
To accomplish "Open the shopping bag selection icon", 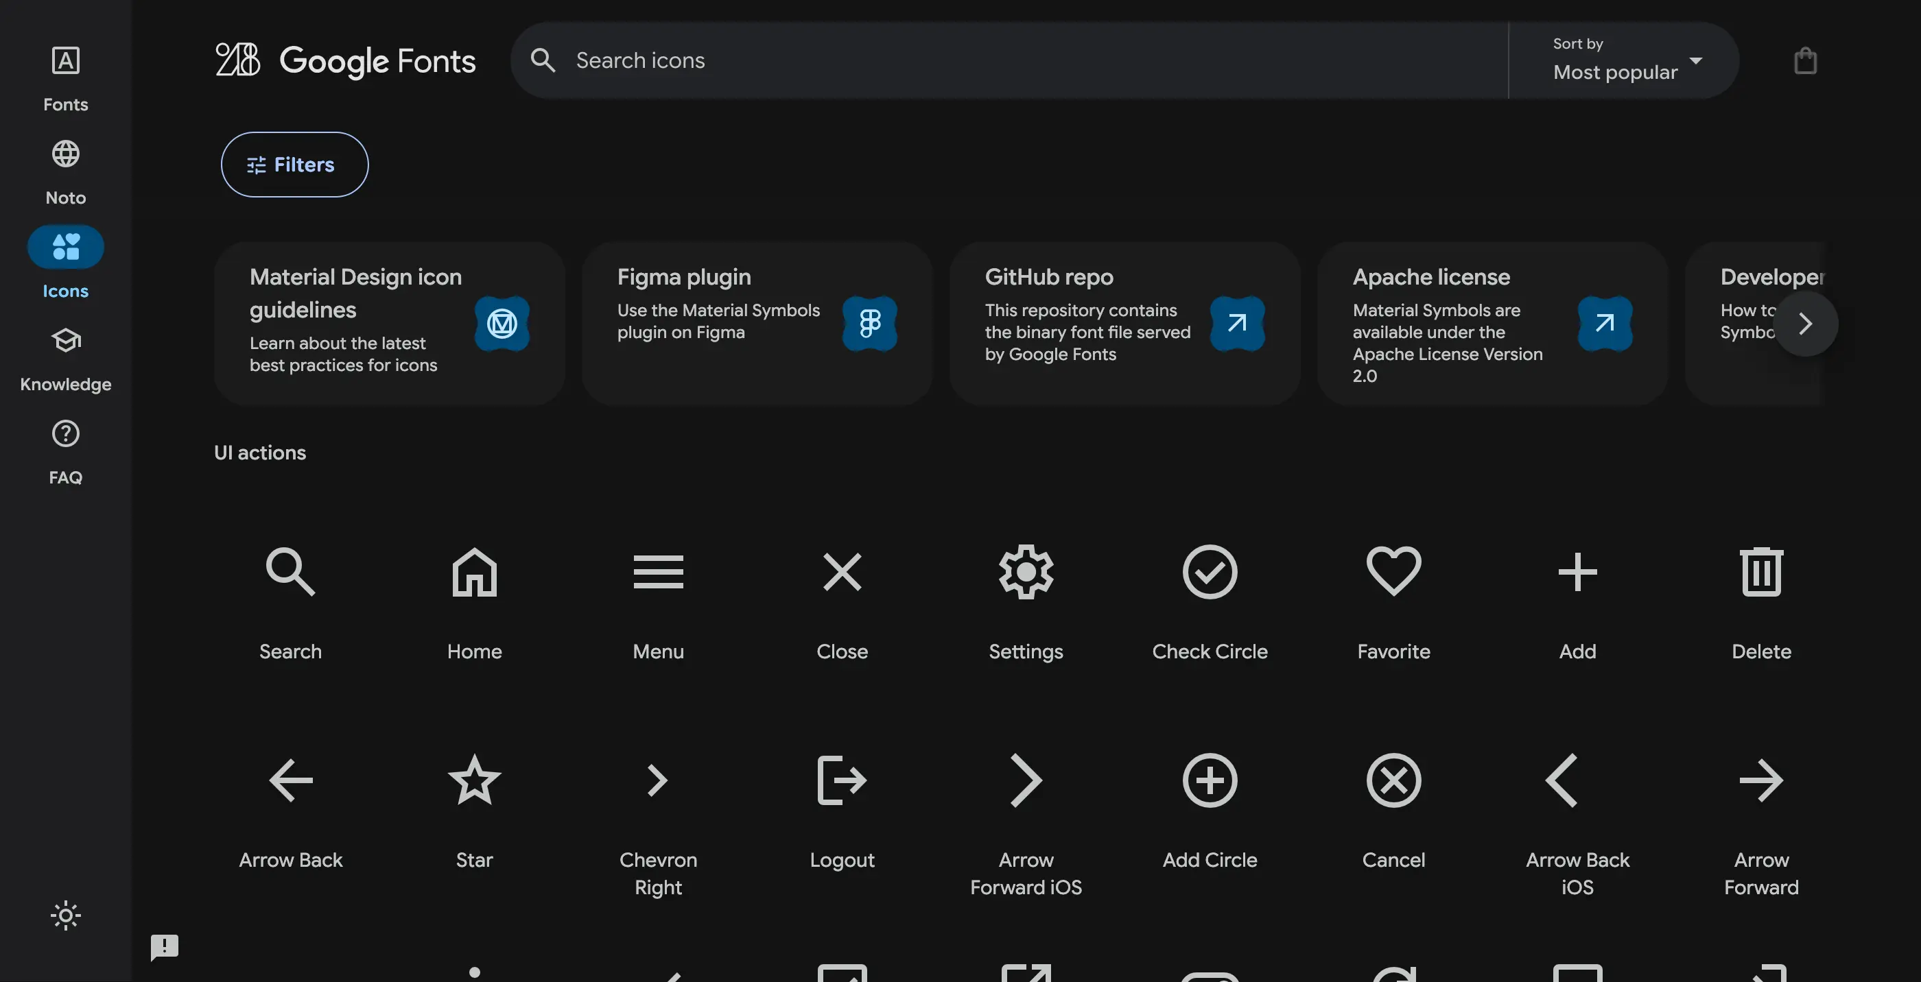I will coord(1804,60).
